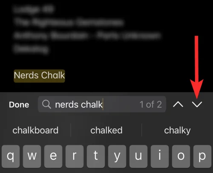Tap the 'o' keyboard key
213x173 pixels.
[181, 156]
